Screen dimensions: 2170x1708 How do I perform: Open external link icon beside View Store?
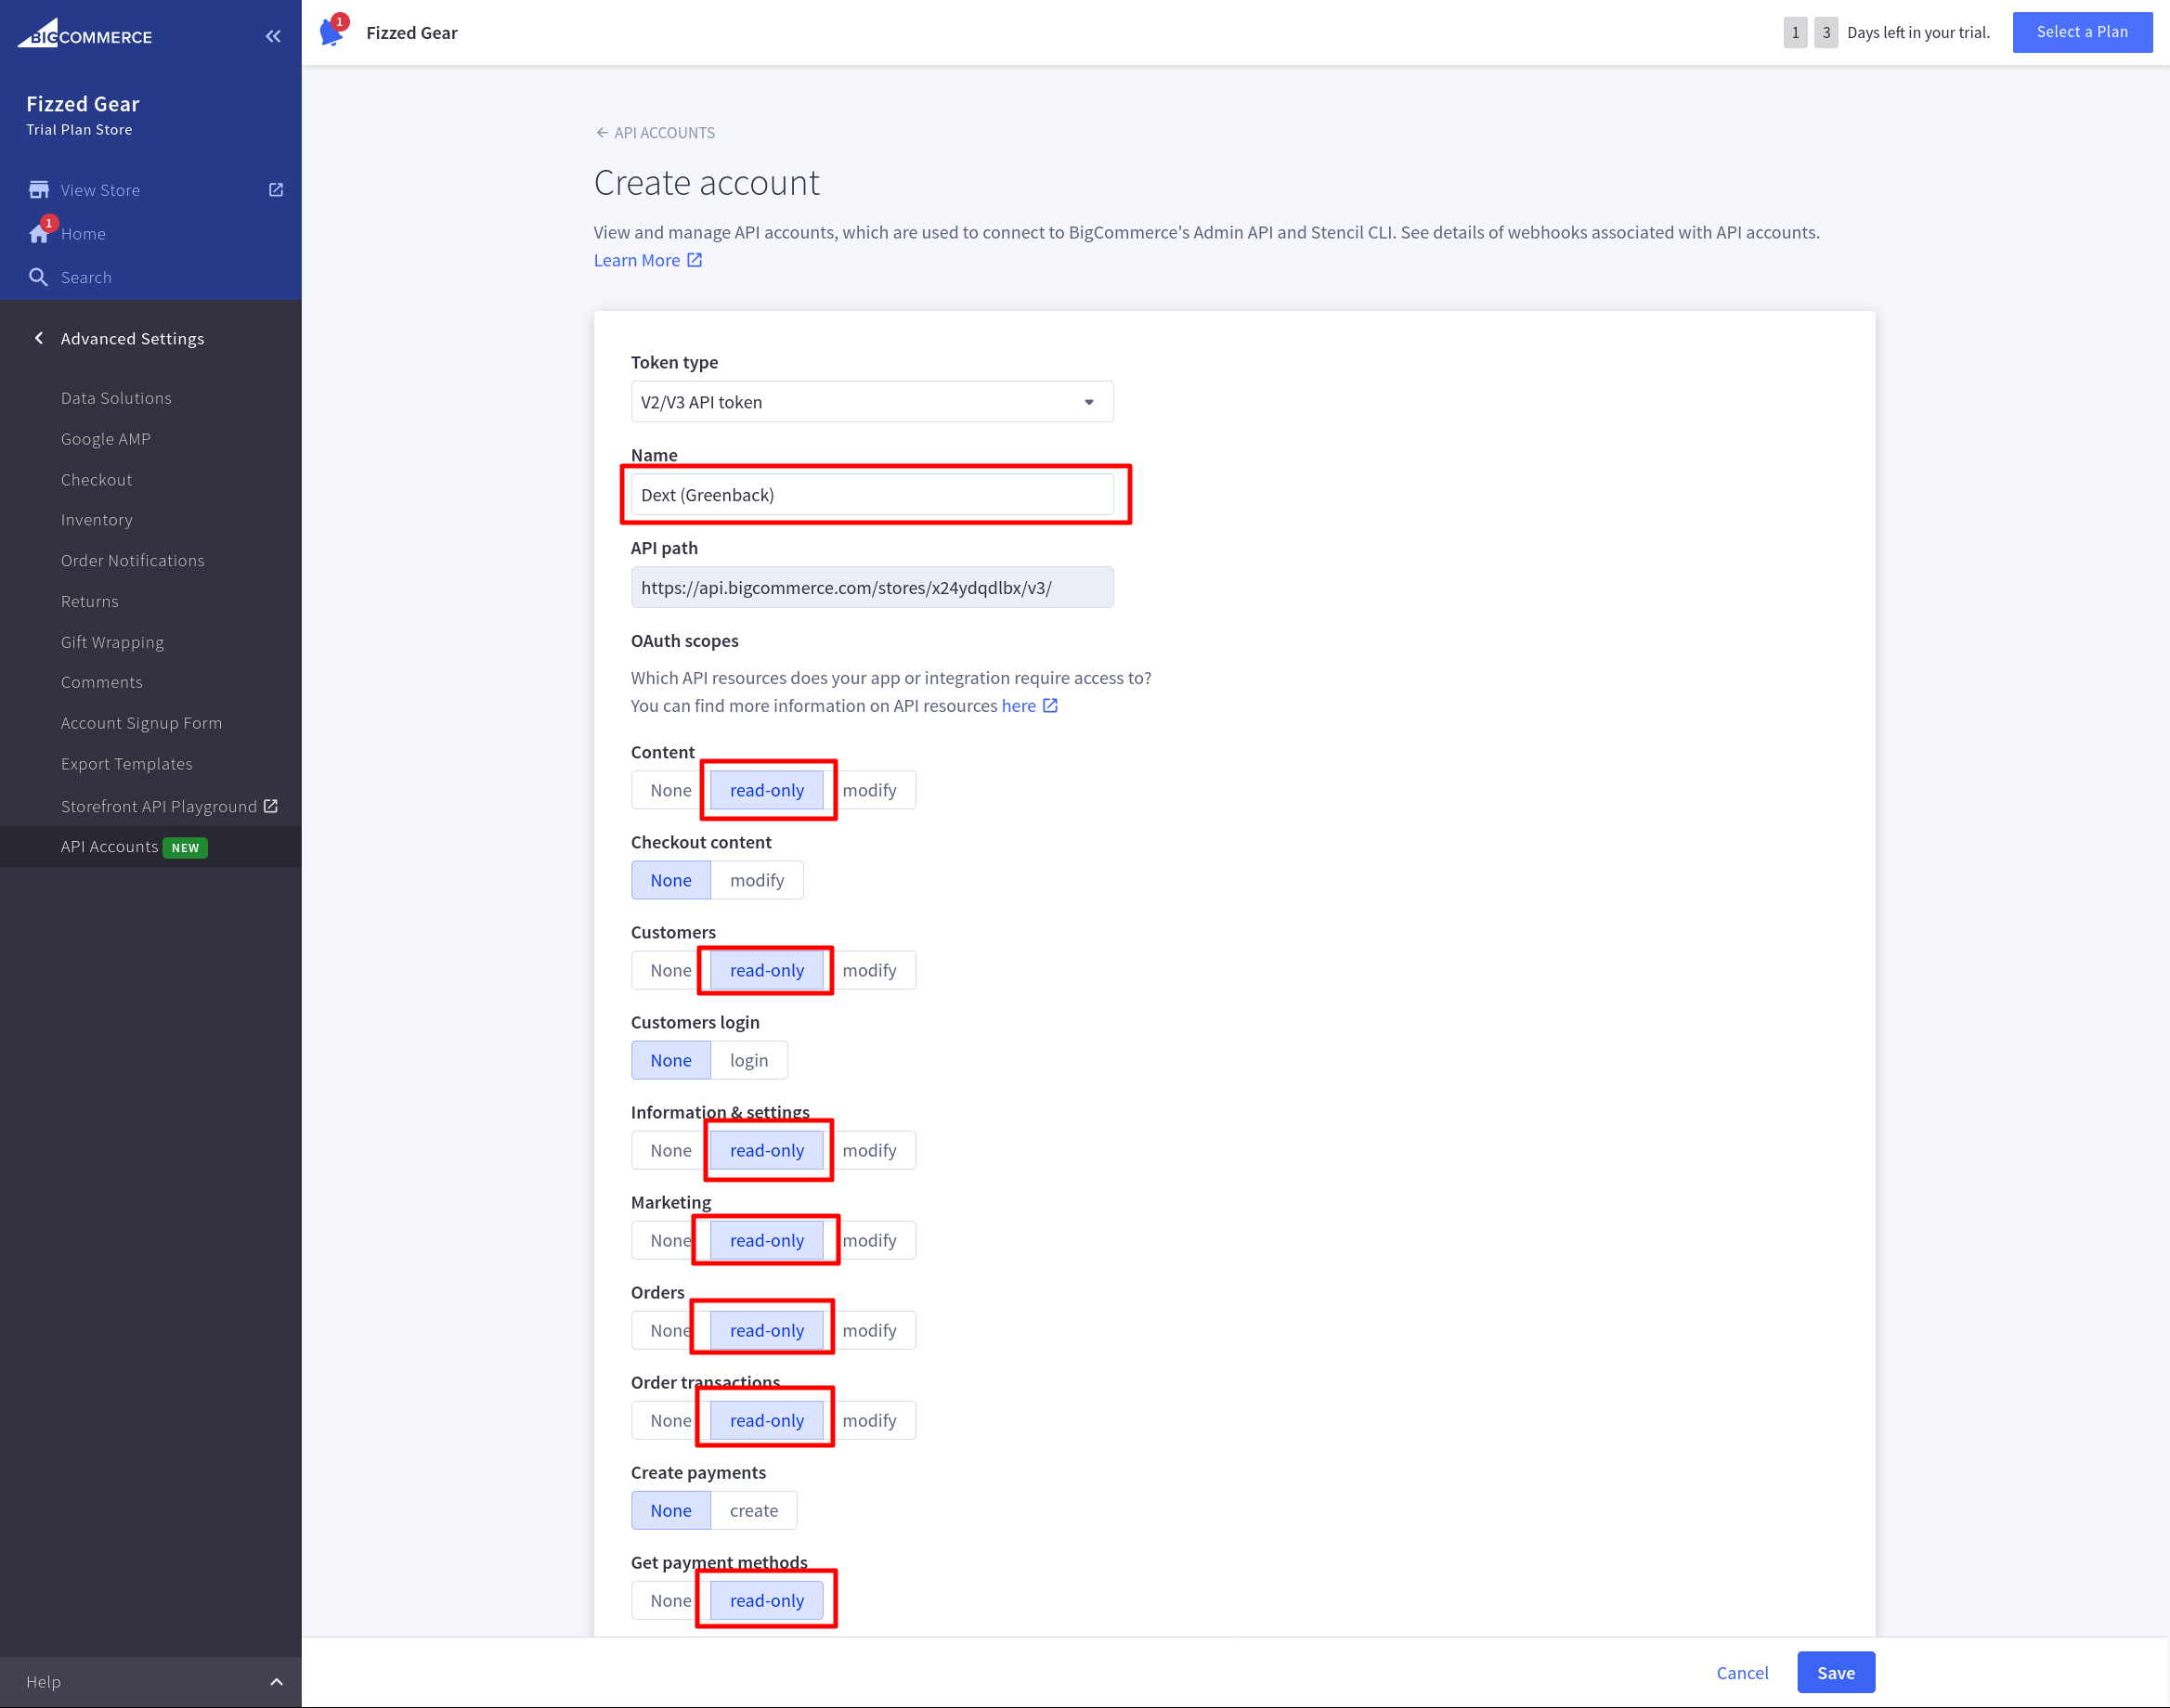(276, 190)
